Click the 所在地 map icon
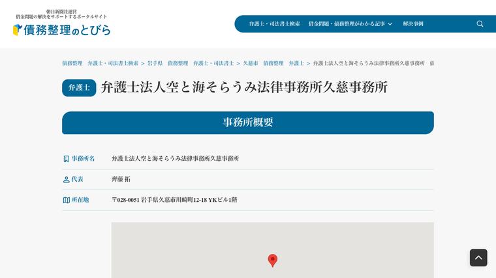This screenshot has width=496, height=278. pos(66,200)
